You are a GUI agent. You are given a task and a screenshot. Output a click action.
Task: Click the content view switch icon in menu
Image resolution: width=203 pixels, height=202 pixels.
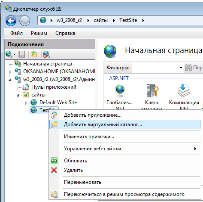[x=54, y=194]
